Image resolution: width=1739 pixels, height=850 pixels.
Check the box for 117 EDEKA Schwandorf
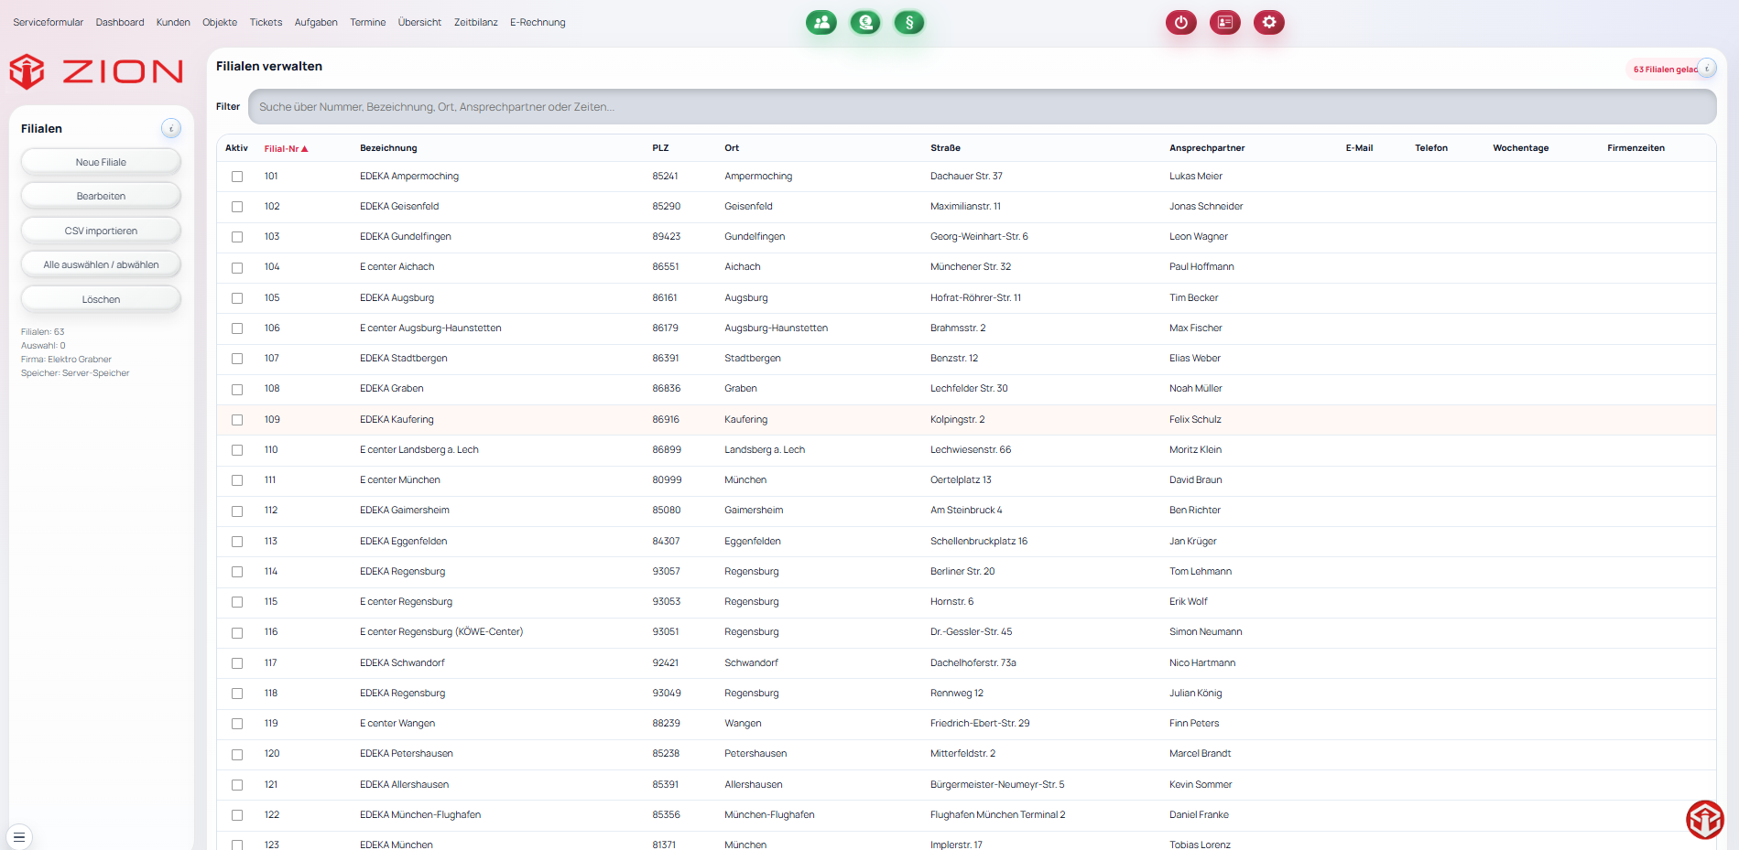[237, 663]
